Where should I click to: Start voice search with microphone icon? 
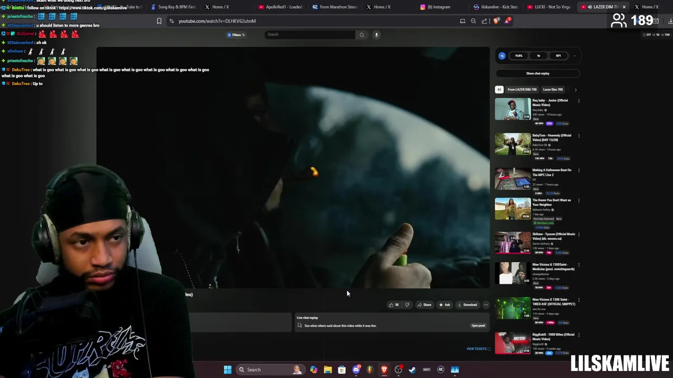(x=376, y=35)
